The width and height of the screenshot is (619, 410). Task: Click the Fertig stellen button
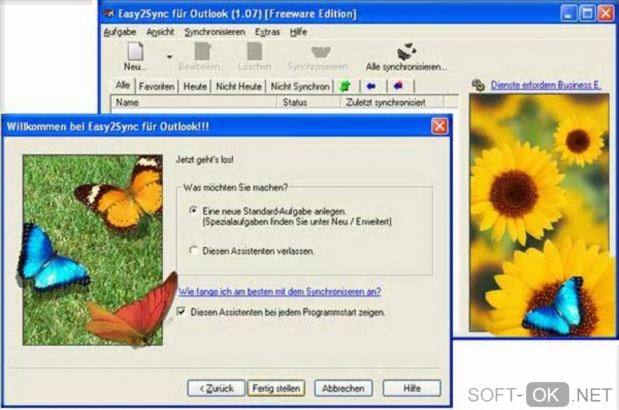pyautogui.click(x=276, y=388)
